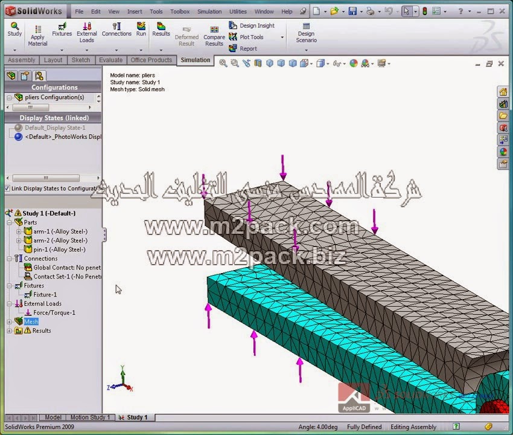Expand arm-1 (-Alloy Steel-) node

[x=19, y=231]
